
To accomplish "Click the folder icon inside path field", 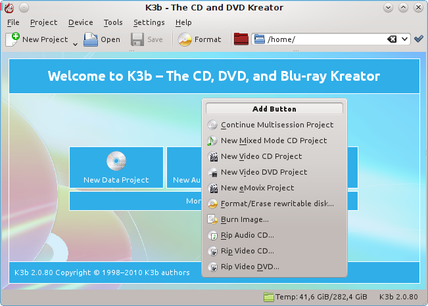I will 259,39.
